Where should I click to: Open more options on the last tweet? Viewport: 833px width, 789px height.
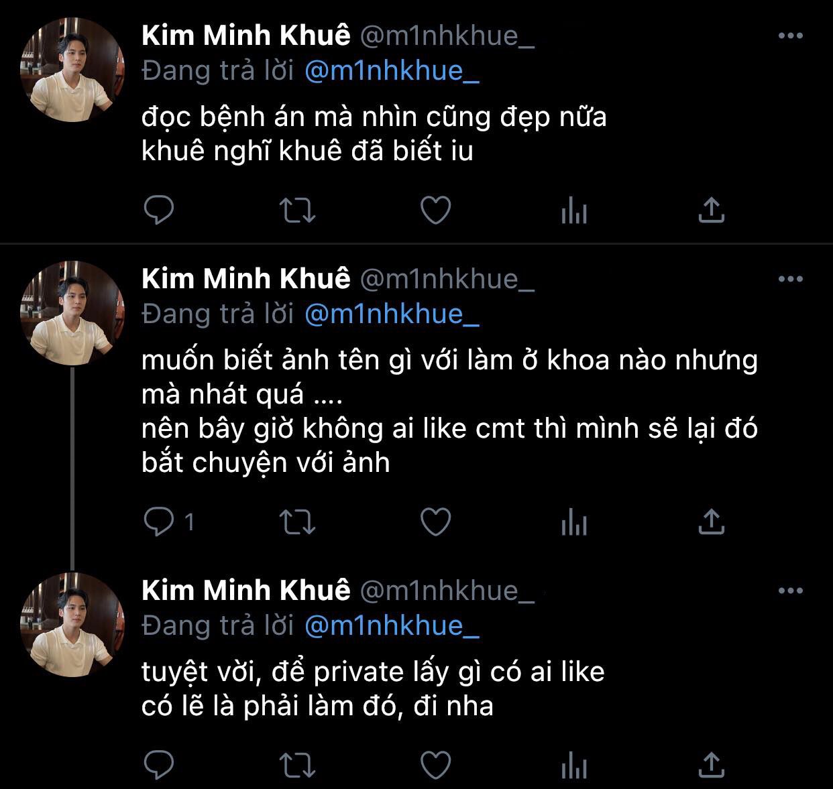click(x=790, y=591)
